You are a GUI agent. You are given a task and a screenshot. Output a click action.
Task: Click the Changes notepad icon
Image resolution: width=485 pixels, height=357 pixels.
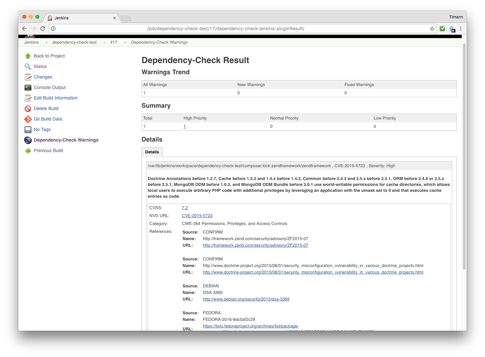coord(28,77)
